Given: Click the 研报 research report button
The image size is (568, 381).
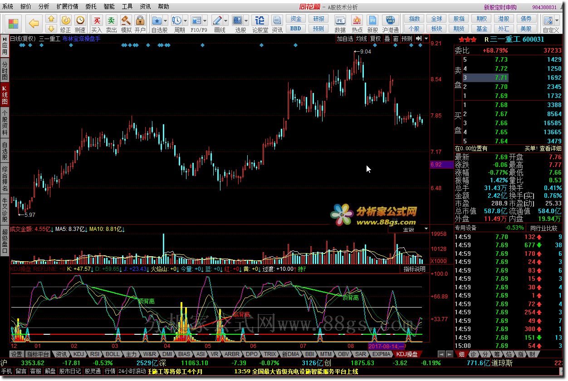Looking at the screenshot, I should (319, 19).
